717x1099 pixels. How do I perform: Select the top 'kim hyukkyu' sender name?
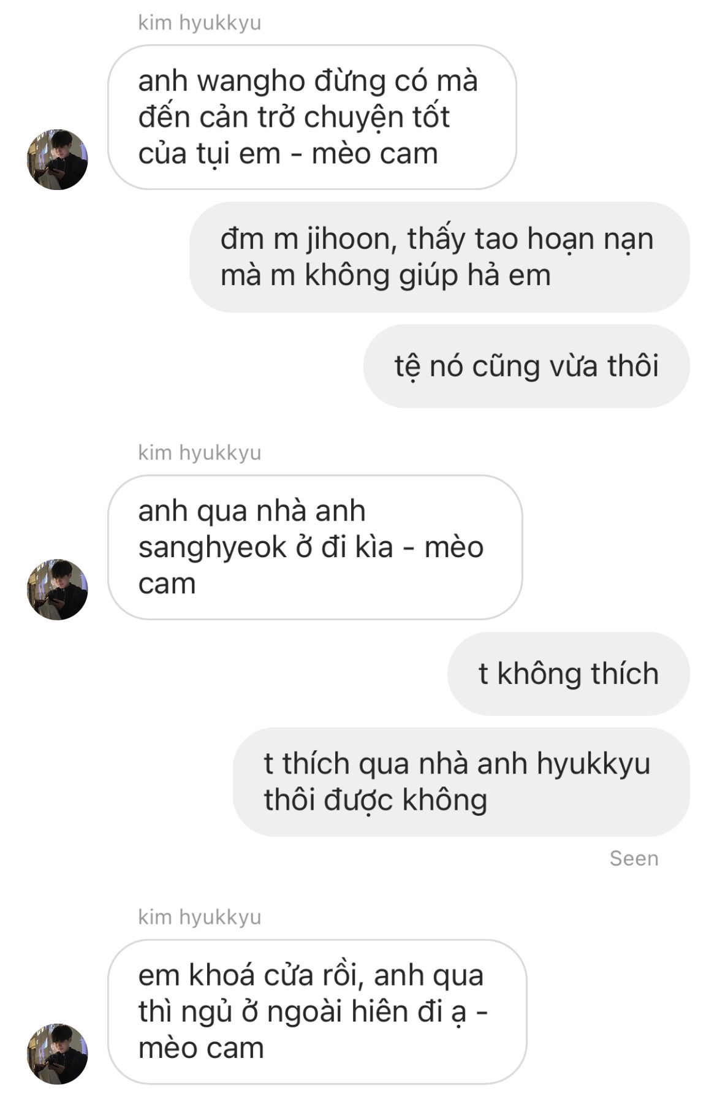pos(200,23)
